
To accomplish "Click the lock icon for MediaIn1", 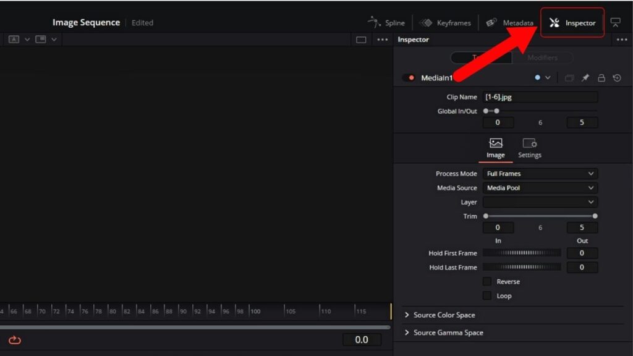I will [601, 78].
